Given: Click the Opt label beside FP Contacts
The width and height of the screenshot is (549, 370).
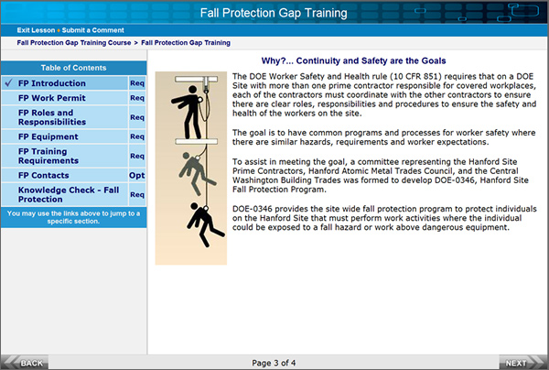Looking at the screenshot, I should 136,175.
